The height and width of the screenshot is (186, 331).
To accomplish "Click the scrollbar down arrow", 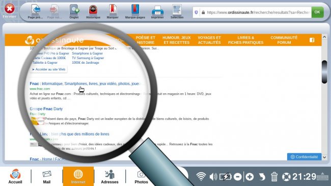I will pyautogui.click(x=324, y=157).
